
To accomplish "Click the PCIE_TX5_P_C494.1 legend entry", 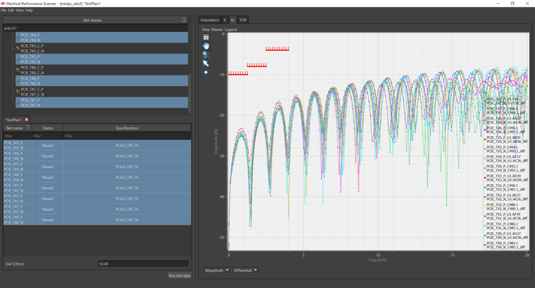I will tap(506, 149).
